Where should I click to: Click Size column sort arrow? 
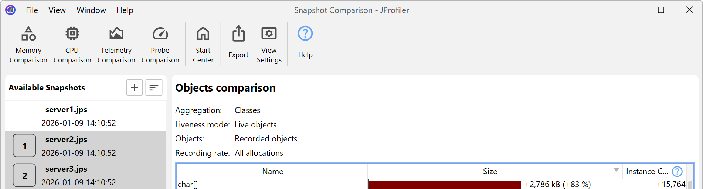pyautogui.click(x=616, y=170)
